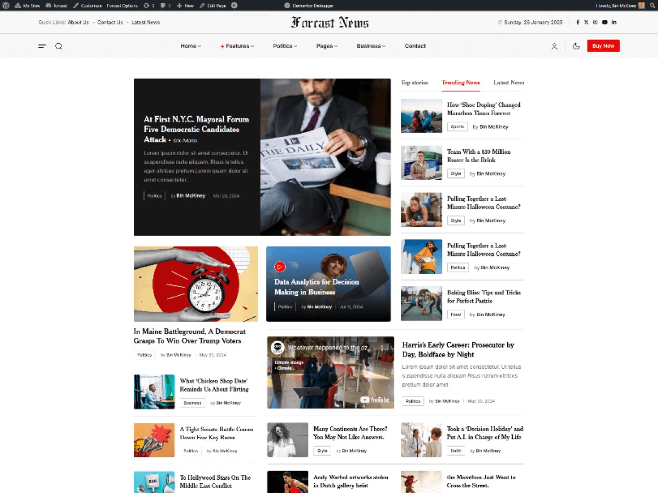Screen dimensions: 658x493
Task: Click the user account icon
Action: point(554,46)
